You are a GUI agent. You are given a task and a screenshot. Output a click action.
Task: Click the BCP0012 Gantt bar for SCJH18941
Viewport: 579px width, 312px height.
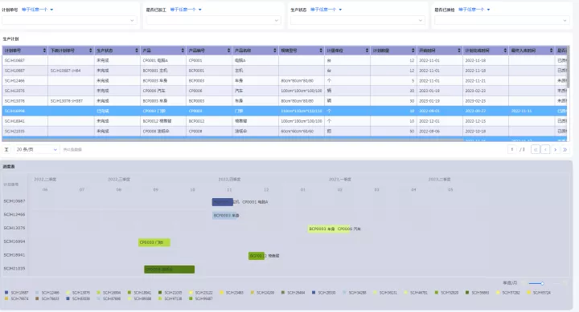point(257,256)
